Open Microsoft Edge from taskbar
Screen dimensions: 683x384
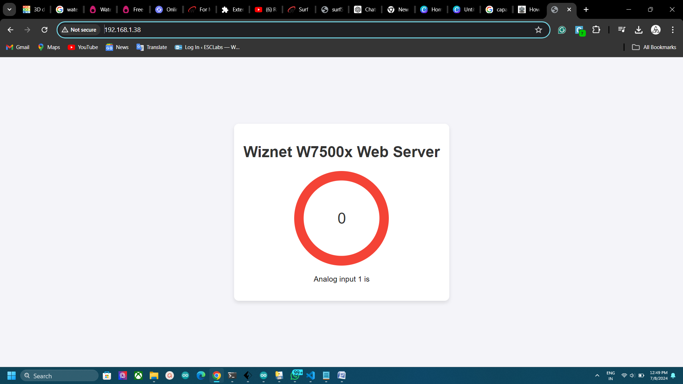[x=201, y=375]
